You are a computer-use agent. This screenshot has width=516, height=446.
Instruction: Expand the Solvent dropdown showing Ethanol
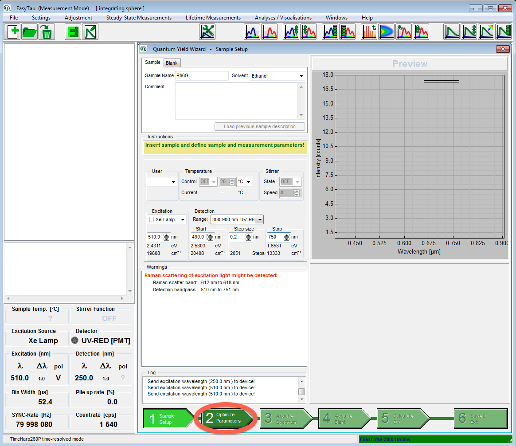[301, 76]
